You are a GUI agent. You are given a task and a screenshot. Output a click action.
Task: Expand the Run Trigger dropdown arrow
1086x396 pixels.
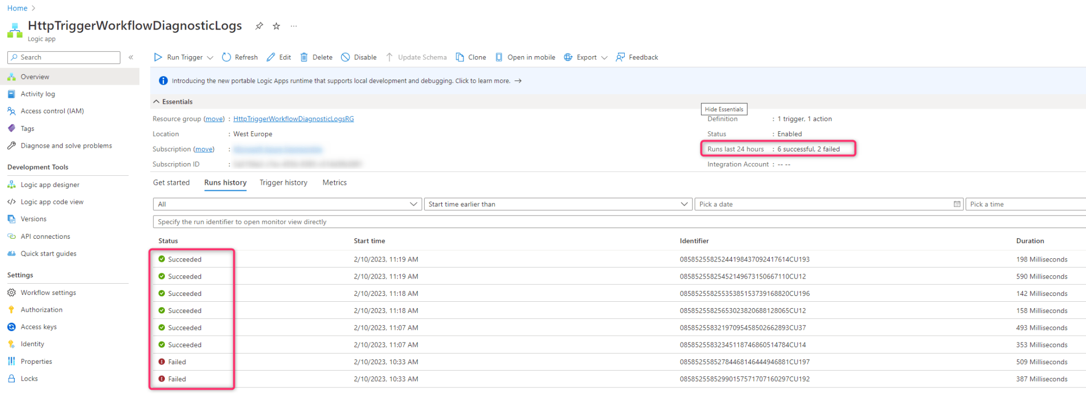pyautogui.click(x=210, y=58)
